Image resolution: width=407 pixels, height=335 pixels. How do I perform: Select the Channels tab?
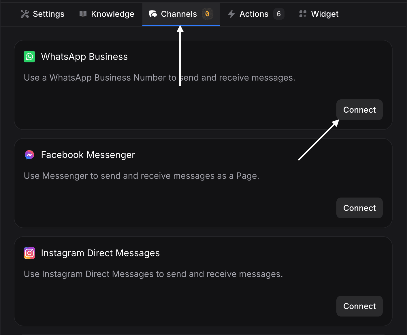tap(181, 14)
